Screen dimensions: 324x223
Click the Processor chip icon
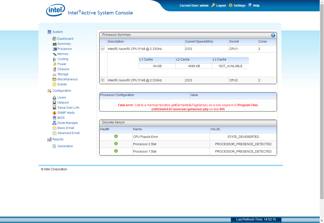point(54,49)
